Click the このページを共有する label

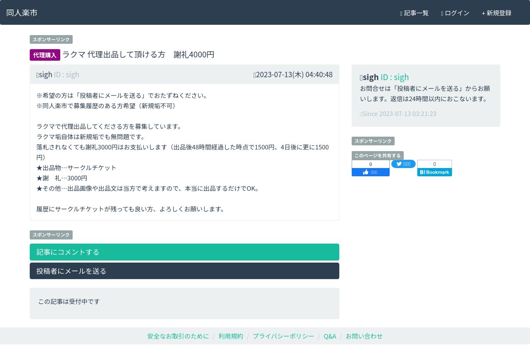(378, 156)
